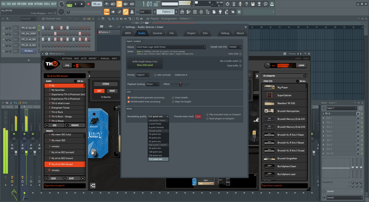Arm the red record button
The image size is (369, 202).
coord(88,4)
